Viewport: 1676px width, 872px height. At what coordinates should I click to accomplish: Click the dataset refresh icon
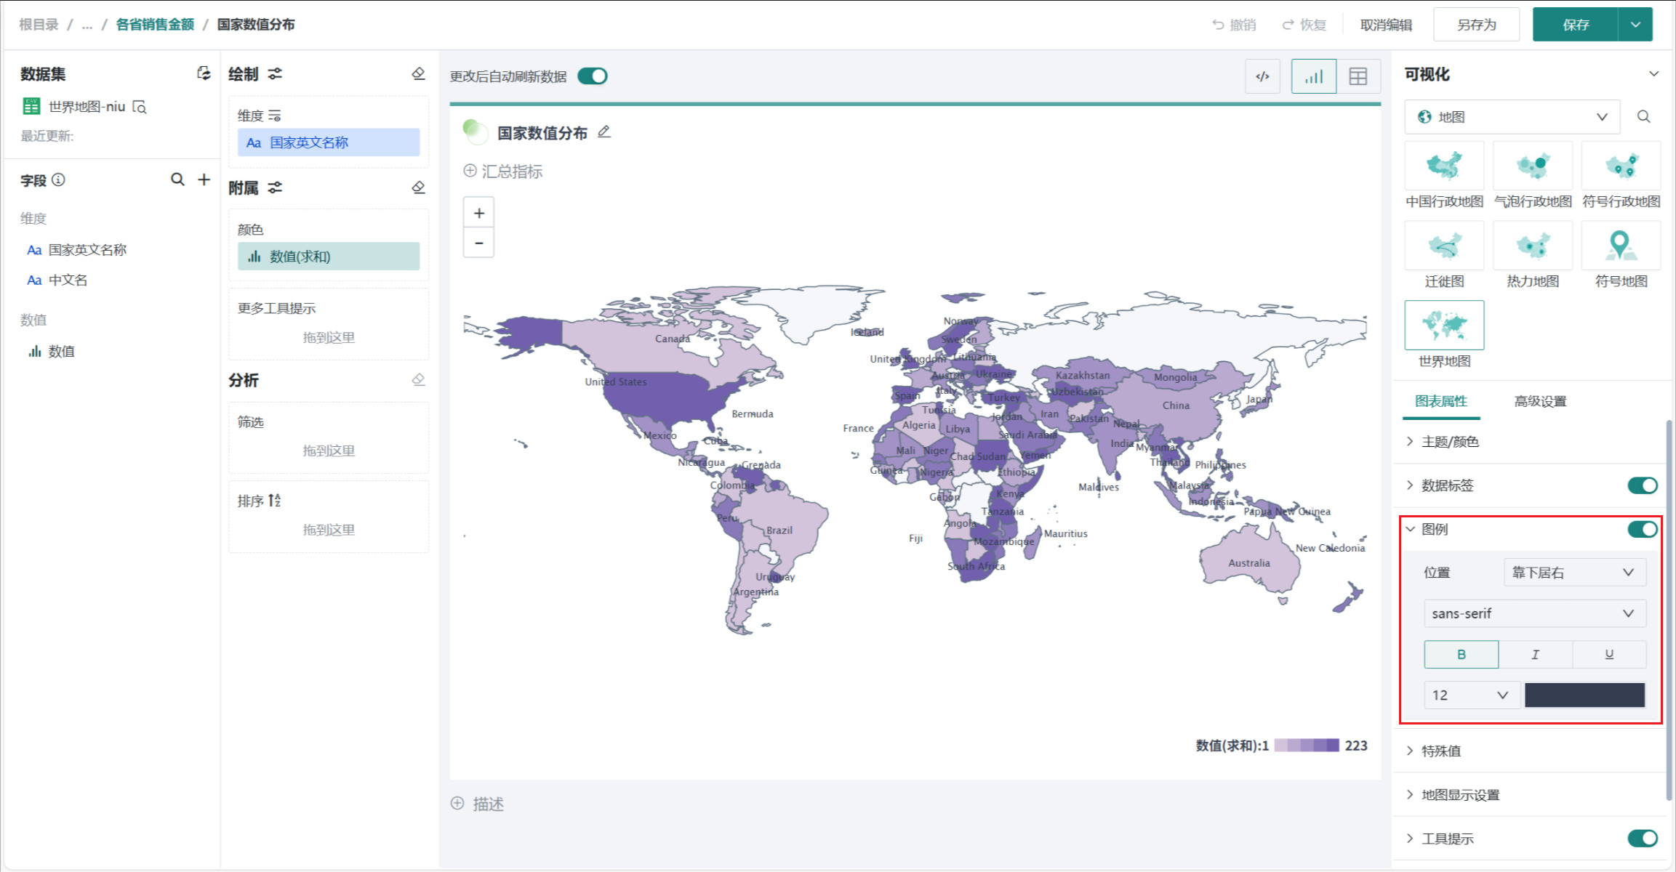204,73
